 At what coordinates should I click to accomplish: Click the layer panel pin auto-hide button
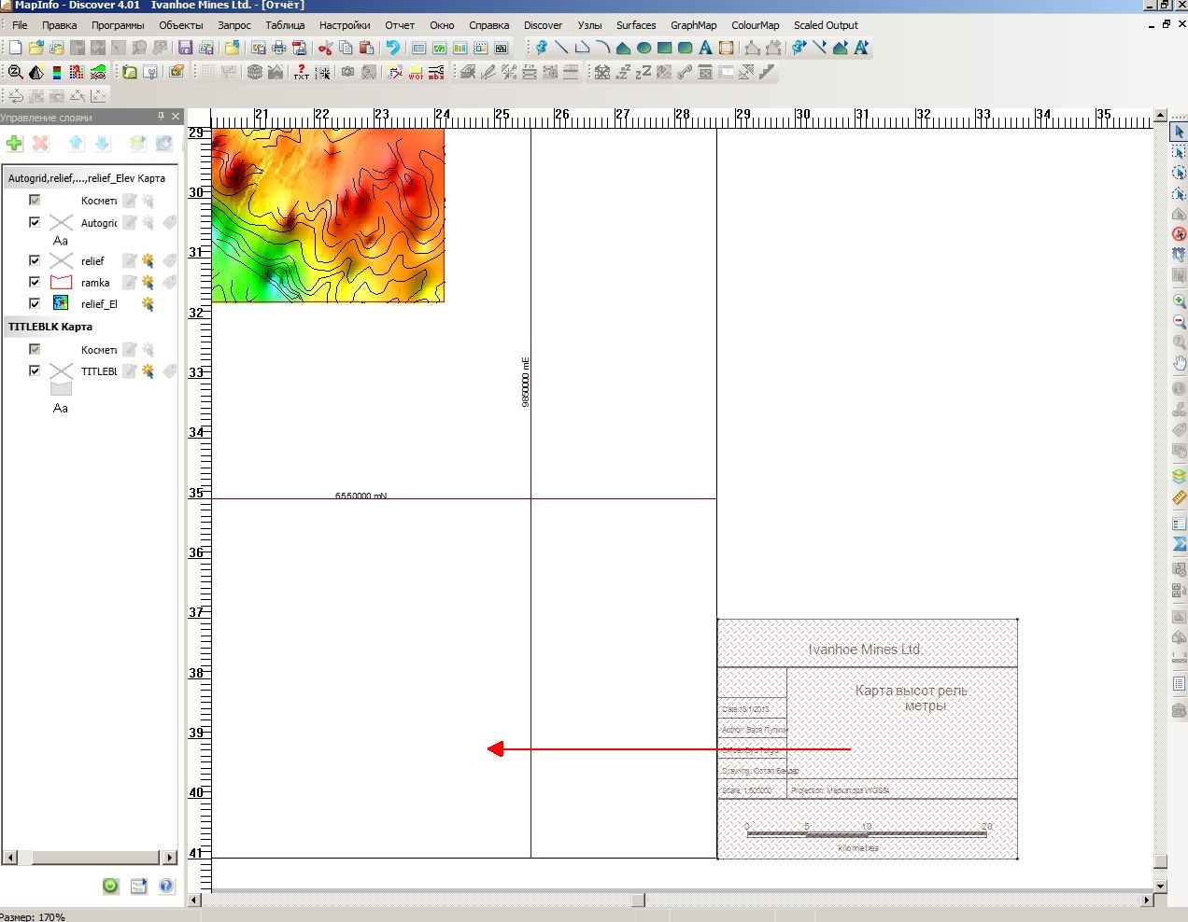pos(161,117)
